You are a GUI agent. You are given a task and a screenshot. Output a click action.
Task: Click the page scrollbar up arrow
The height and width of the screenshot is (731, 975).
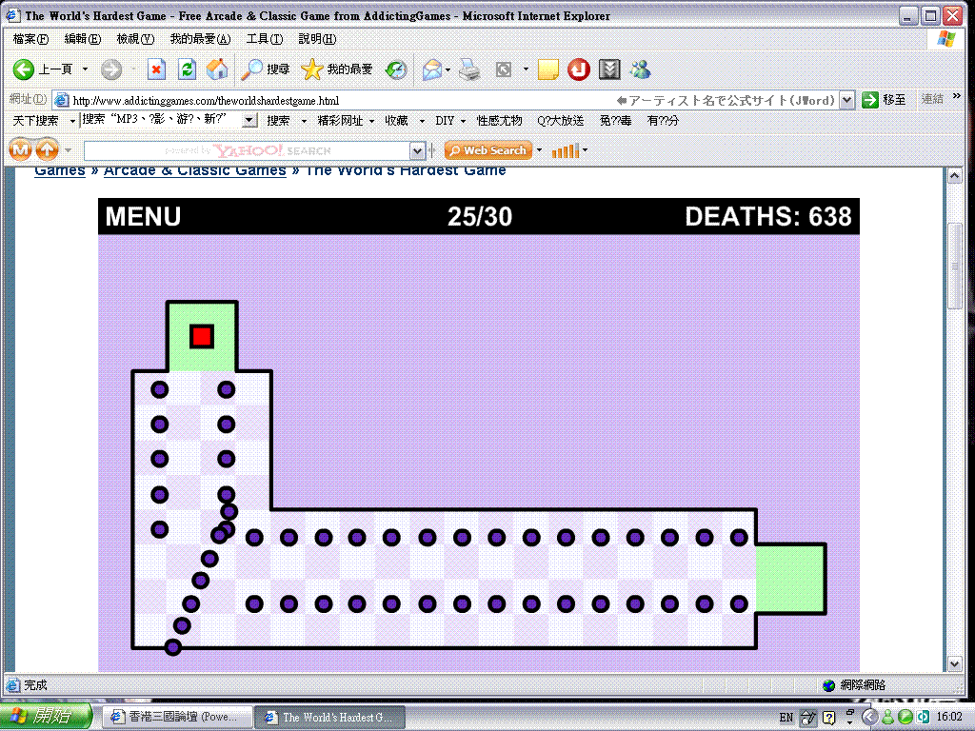955,176
